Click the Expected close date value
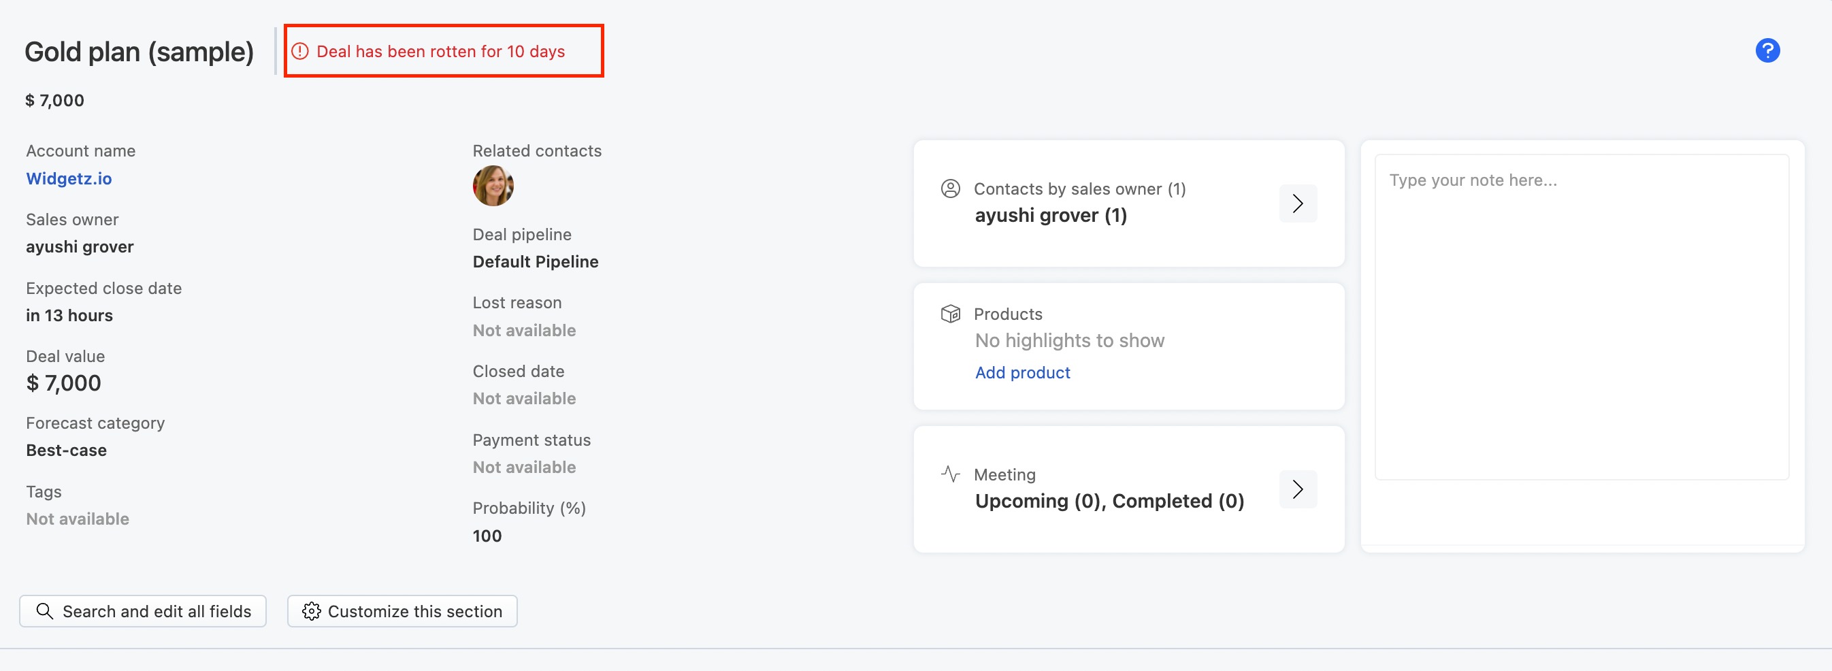 pos(69,316)
